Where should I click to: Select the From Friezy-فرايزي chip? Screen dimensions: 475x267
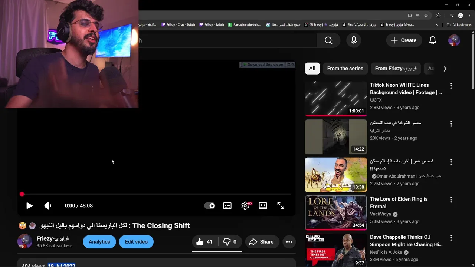396,69
